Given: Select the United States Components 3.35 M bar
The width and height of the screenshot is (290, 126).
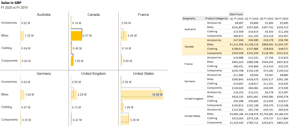Looking at the screenshot, I should (125, 120).
